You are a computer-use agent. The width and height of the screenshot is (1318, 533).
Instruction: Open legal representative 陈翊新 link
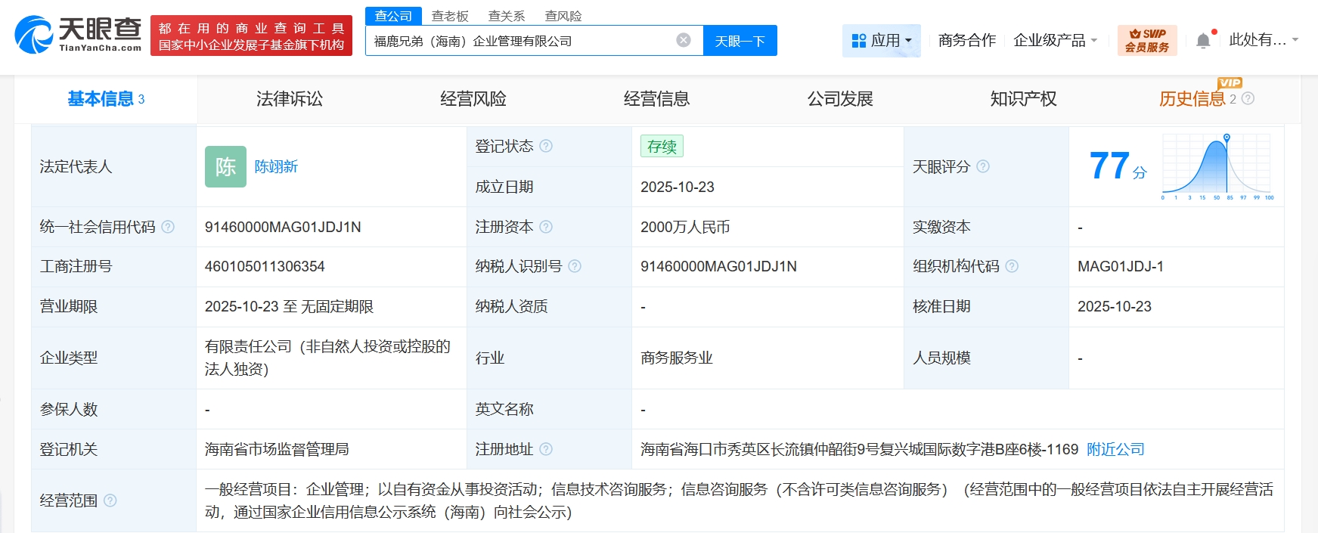(x=276, y=166)
